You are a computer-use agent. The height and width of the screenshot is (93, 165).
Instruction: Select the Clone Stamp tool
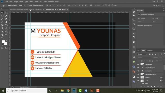pos(6,22)
